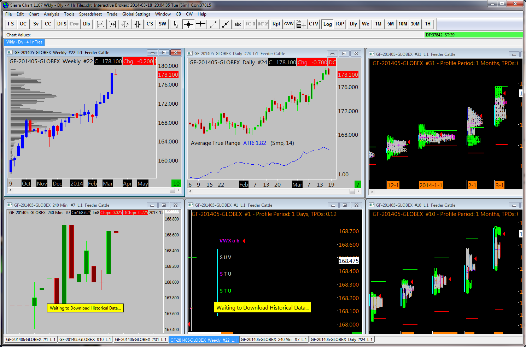Image resolution: width=526 pixels, height=347 pixels.
Task: Click the ATR: 1.82 study value in Daily chart
Action: 255,143
